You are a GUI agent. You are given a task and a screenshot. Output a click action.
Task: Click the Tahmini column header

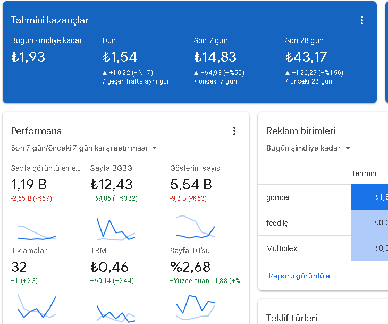pos(368,173)
